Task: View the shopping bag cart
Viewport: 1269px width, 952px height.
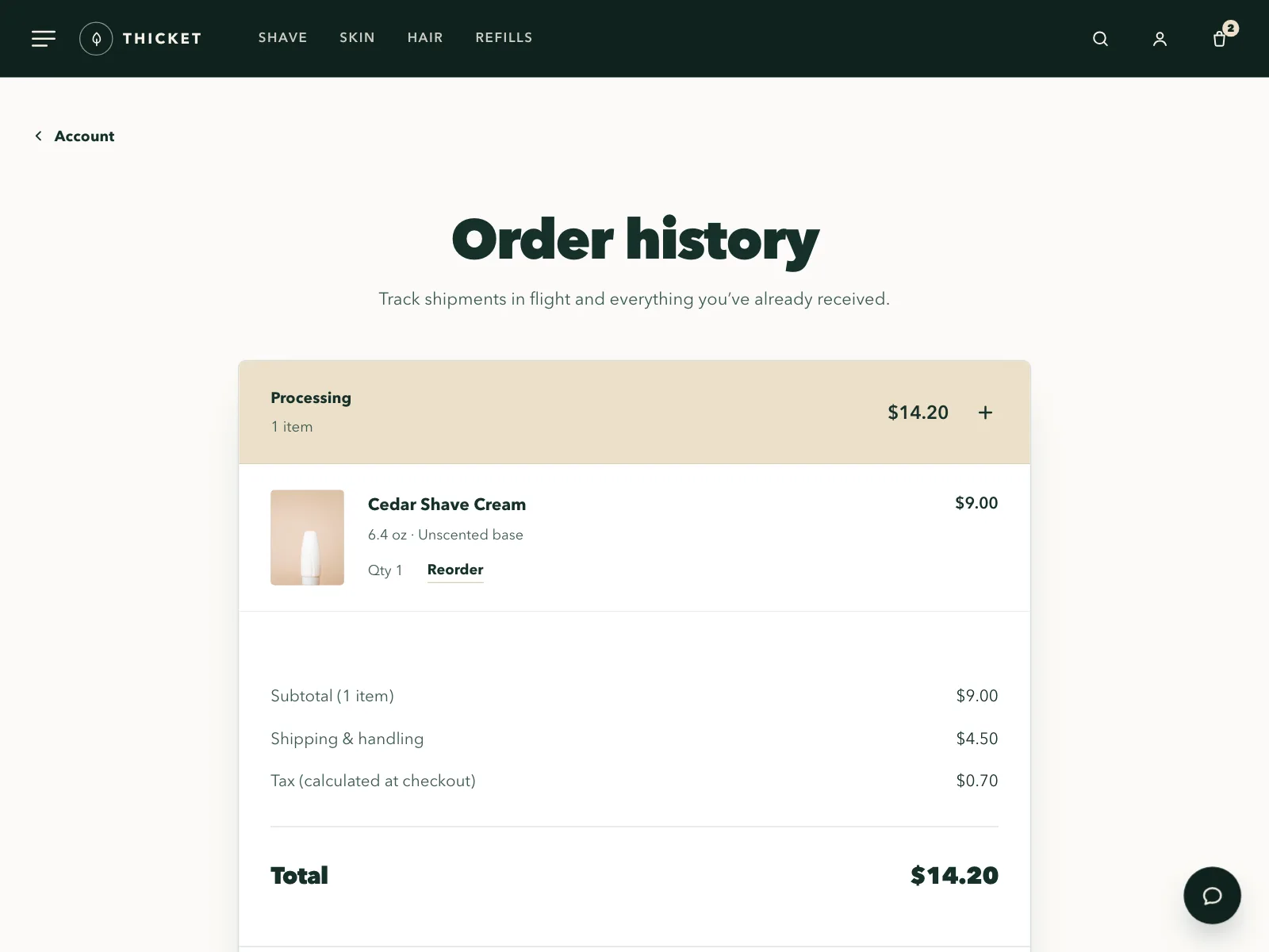Action: [x=1220, y=39]
